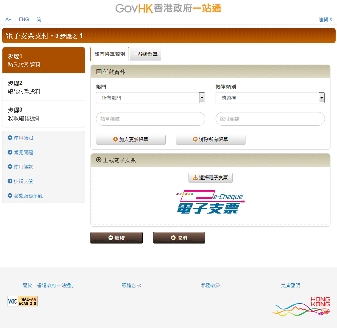Screen dimensions: 337x328
Task: Open the 使用須知 link
Action: 23,138
